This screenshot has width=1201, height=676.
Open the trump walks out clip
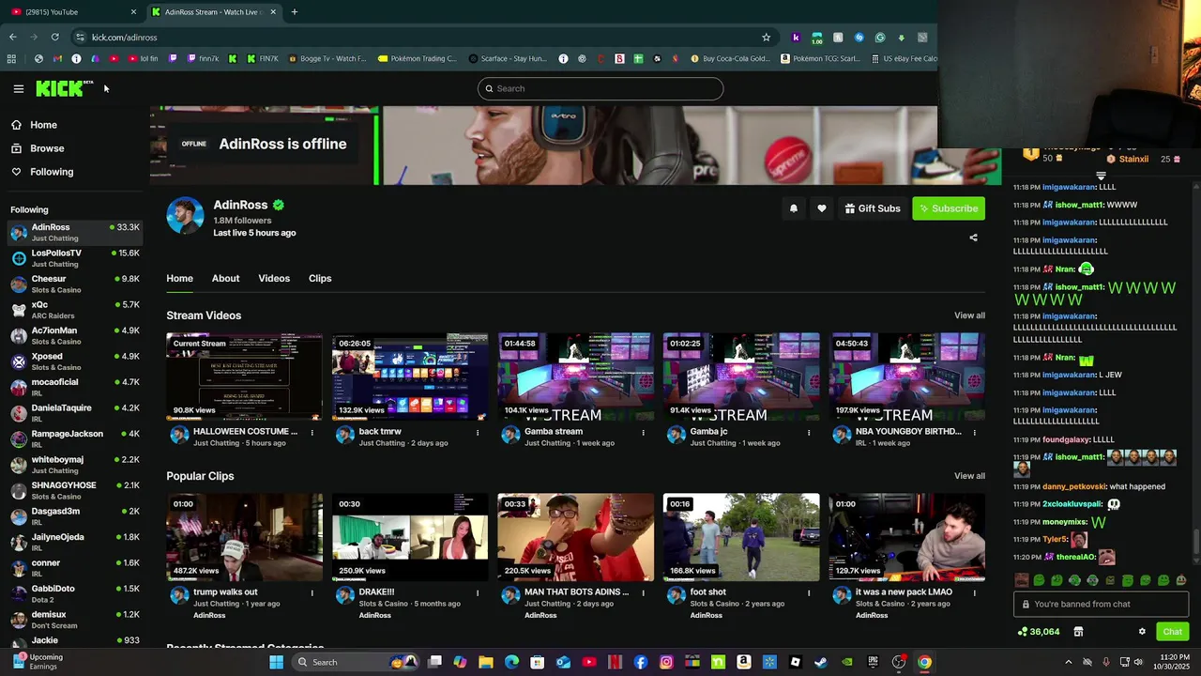pyautogui.click(x=244, y=537)
